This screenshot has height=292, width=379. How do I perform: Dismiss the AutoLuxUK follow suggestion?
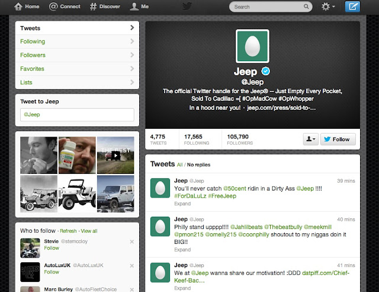131,265
